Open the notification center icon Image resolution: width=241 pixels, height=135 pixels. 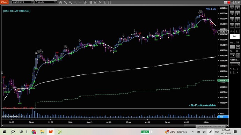click(x=235, y=132)
